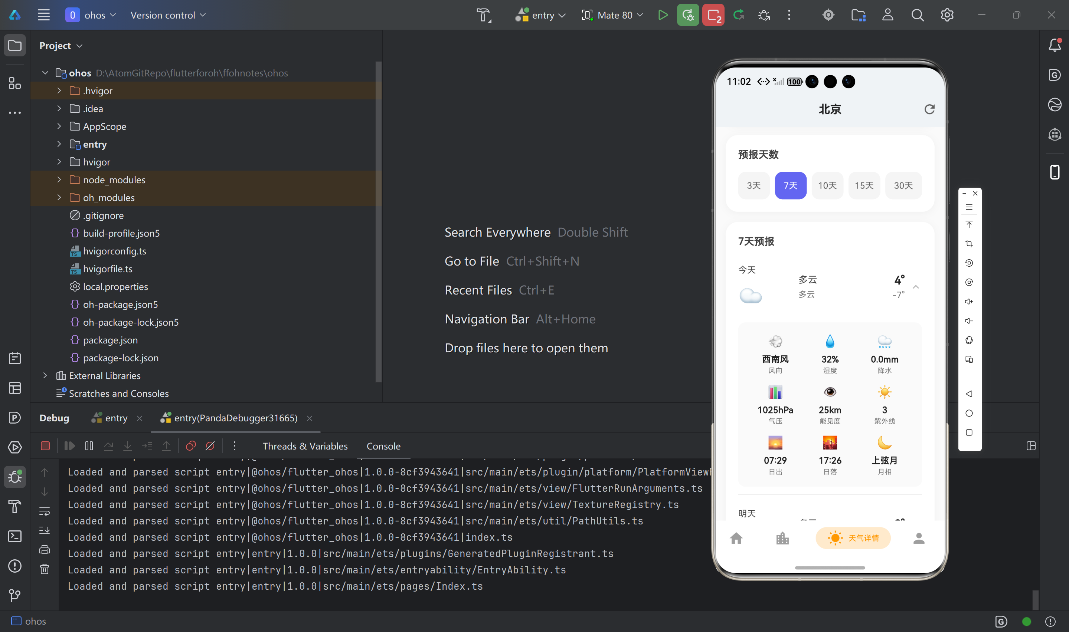Click the Mute Breakpoints debugger icon
Image resolution: width=1069 pixels, height=632 pixels.
point(210,446)
